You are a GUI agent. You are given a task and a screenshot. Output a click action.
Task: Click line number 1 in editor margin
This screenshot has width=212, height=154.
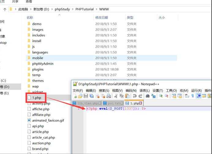[x=79, y=109]
